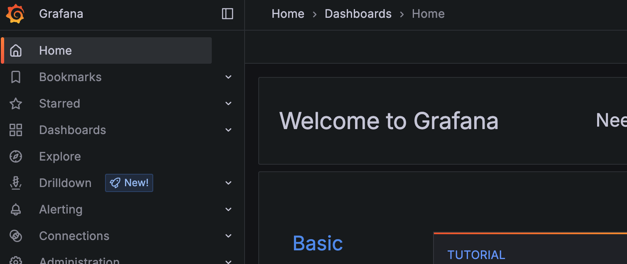Open Explore in the sidebar
Image resolution: width=627 pixels, height=264 pixels.
[60, 156]
